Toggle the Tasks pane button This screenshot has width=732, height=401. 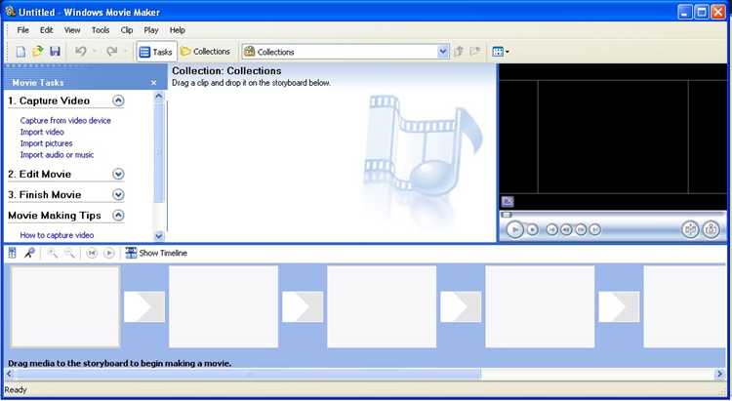pos(156,52)
